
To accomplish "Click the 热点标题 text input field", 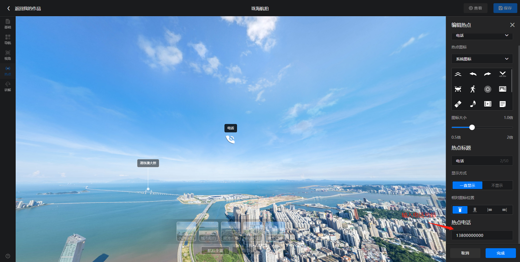I will [x=482, y=161].
